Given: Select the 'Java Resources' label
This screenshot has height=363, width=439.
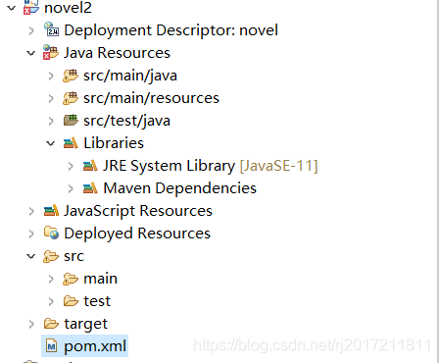Looking at the screenshot, I should tap(117, 53).
